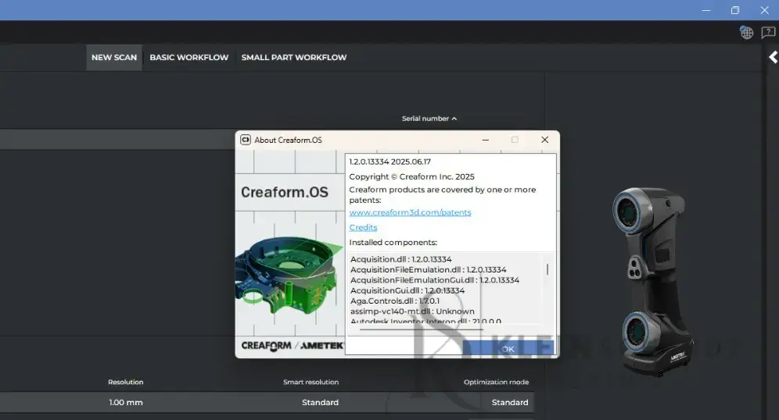The image size is (779, 420).
Task: Restore down the main application window
Action: pos(734,10)
